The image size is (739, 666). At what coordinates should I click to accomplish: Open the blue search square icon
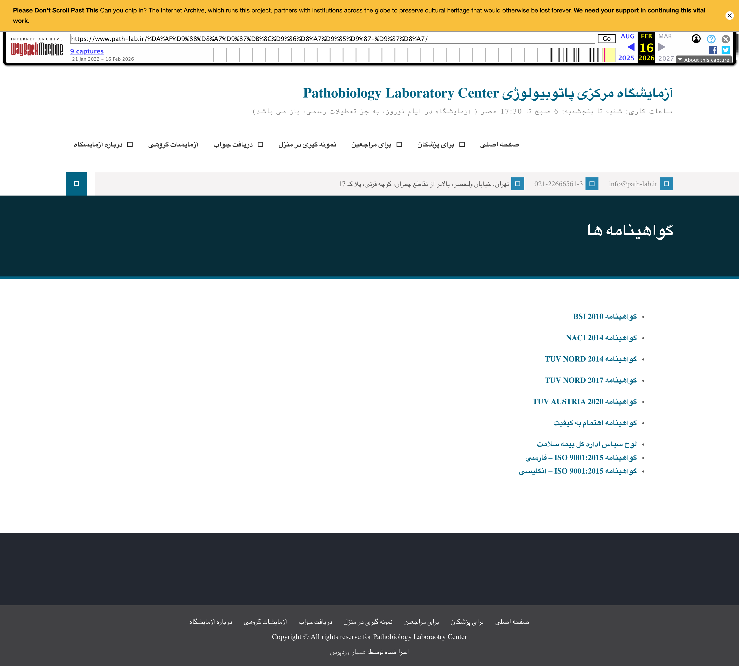point(76,184)
